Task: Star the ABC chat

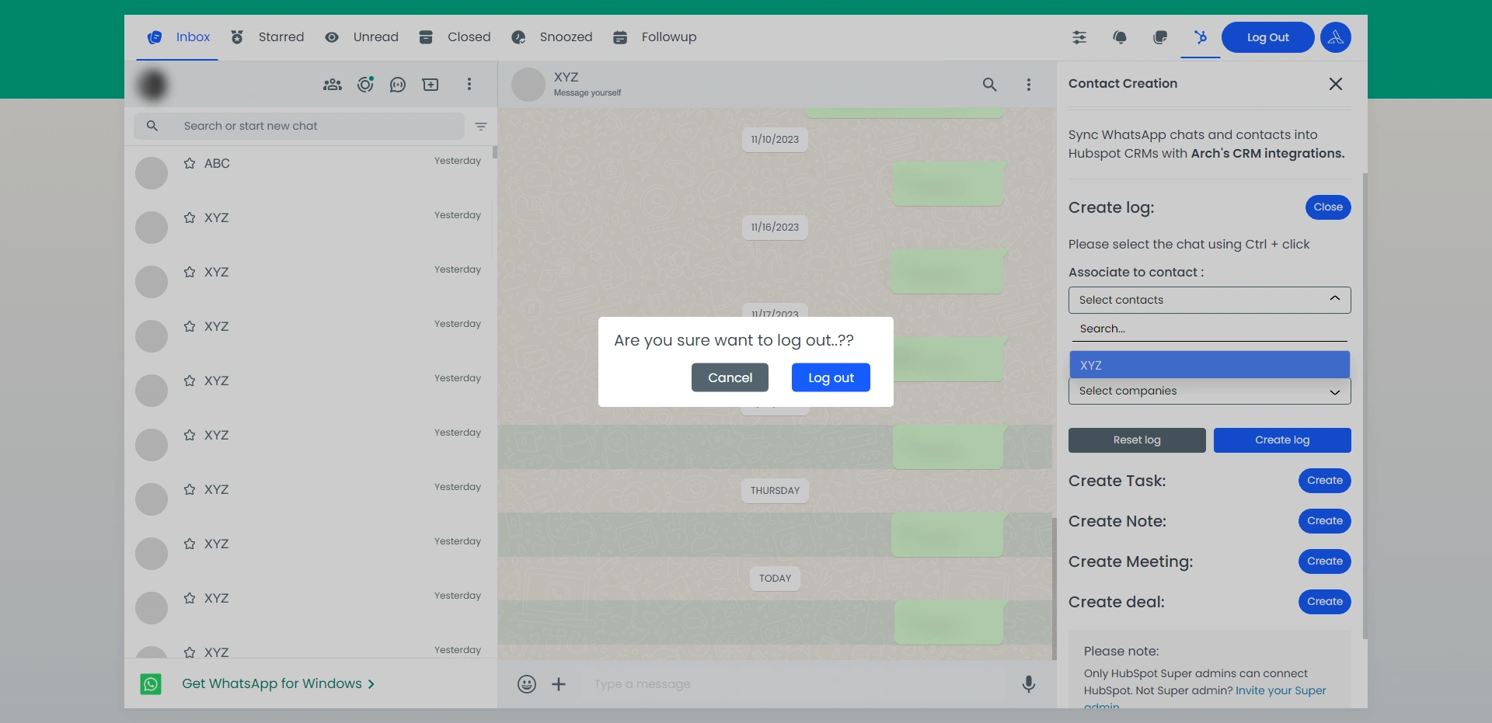Action: point(190,163)
